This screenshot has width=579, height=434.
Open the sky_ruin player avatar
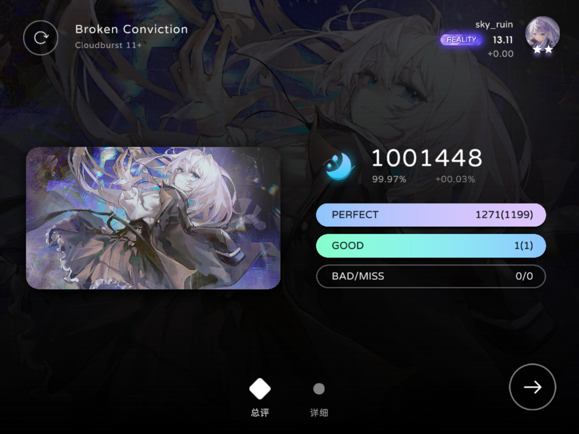point(542,33)
